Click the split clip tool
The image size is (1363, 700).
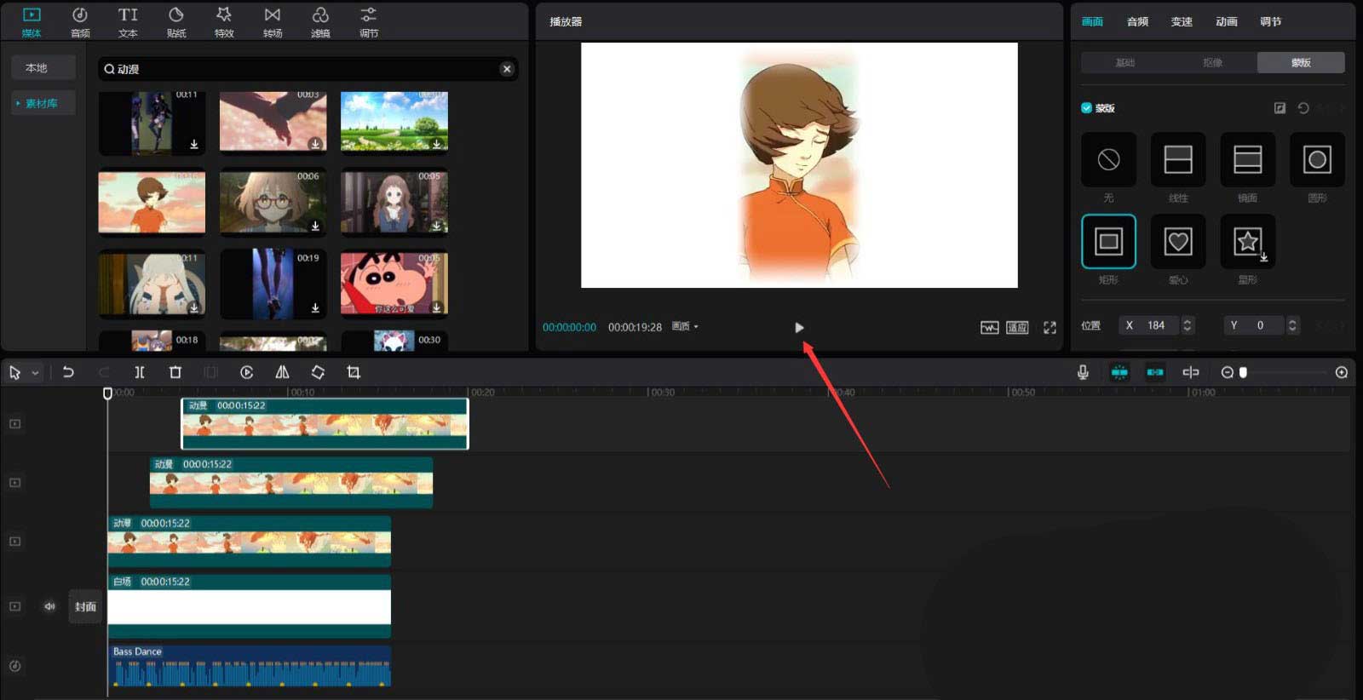(x=140, y=372)
